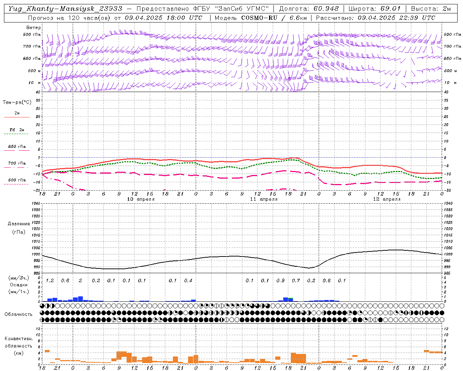Image resolution: width=463 pixels, height=371 pixels.
Task: Select the 0.4 three-hour precipitation value
Action: click(188, 281)
